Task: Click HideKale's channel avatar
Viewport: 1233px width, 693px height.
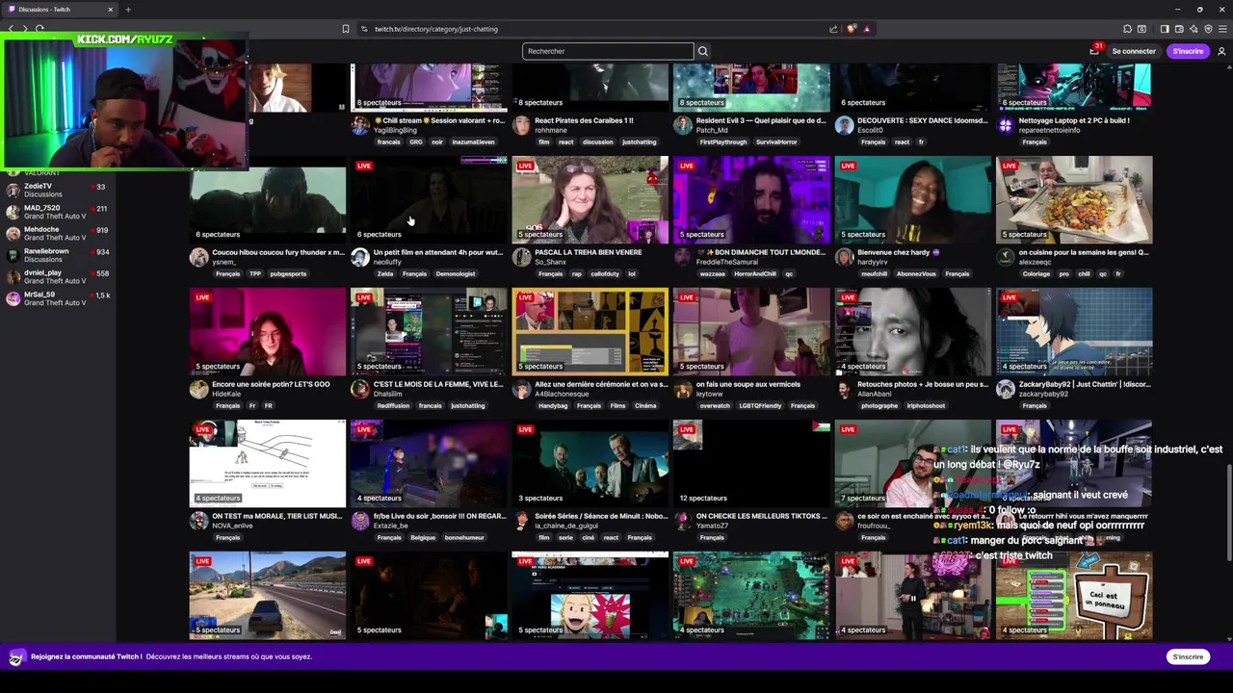Action: [x=198, y=389]
